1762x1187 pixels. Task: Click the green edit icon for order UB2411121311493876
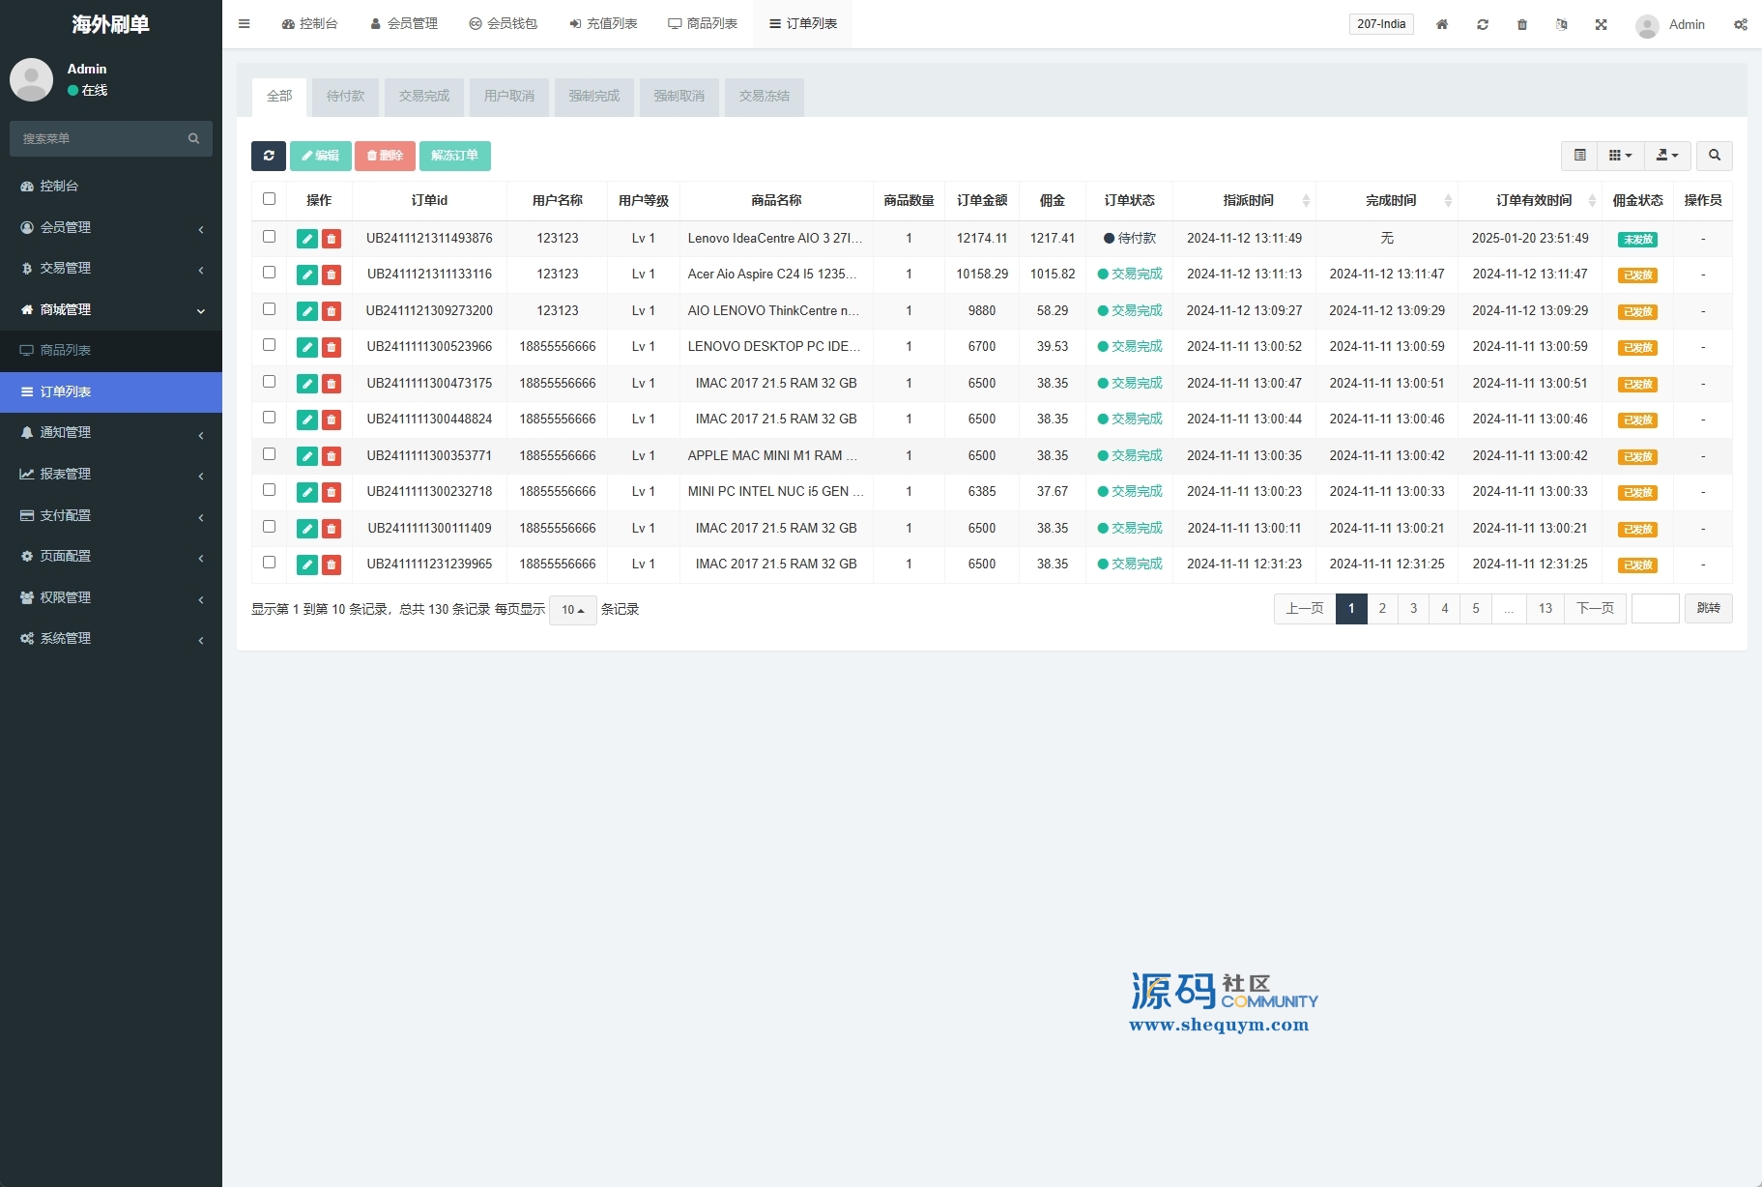pyautogui.click(x=307, y=239)
